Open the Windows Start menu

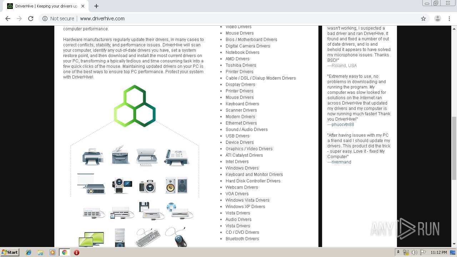pyautogui.click(x=10, y=252)
